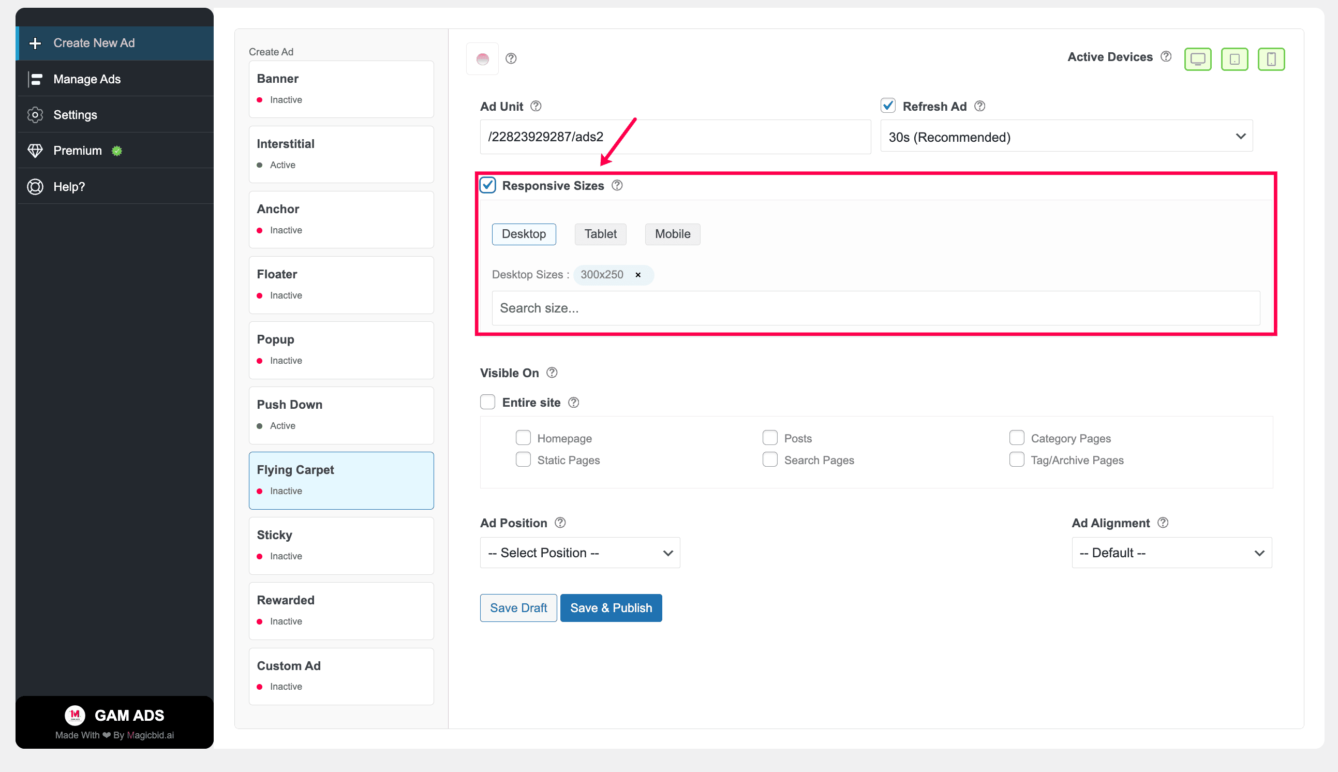Select the Banner ad type card
Screen dimensions: 1338x772
[x=341, y=89]
